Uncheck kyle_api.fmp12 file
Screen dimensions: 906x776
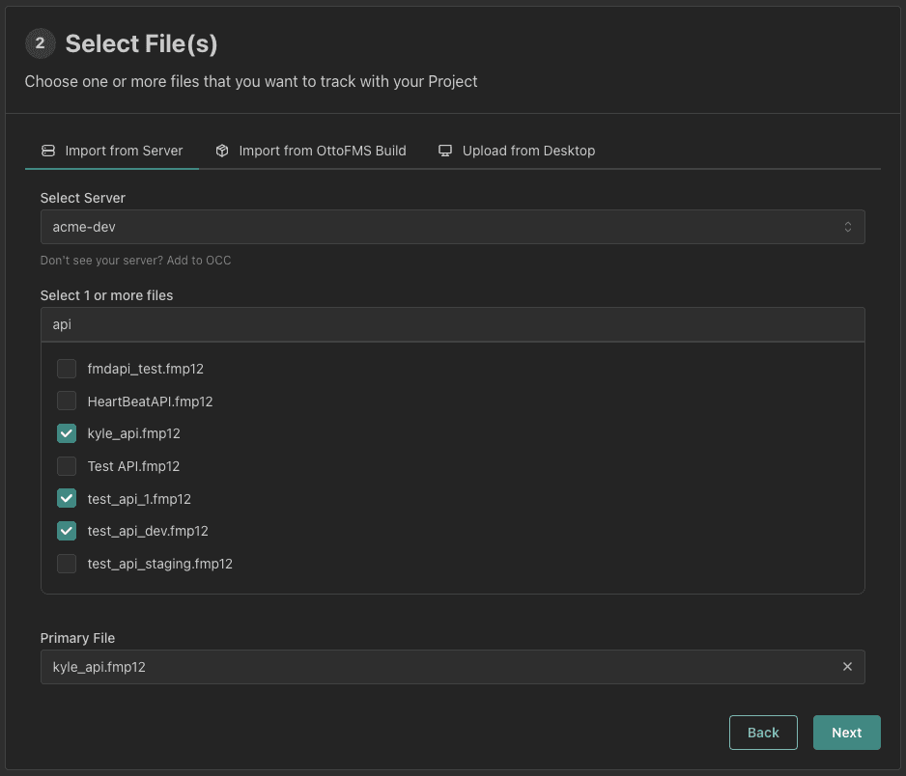pos(67,433)
